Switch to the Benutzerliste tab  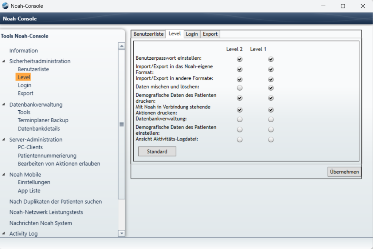coord(149,34)
